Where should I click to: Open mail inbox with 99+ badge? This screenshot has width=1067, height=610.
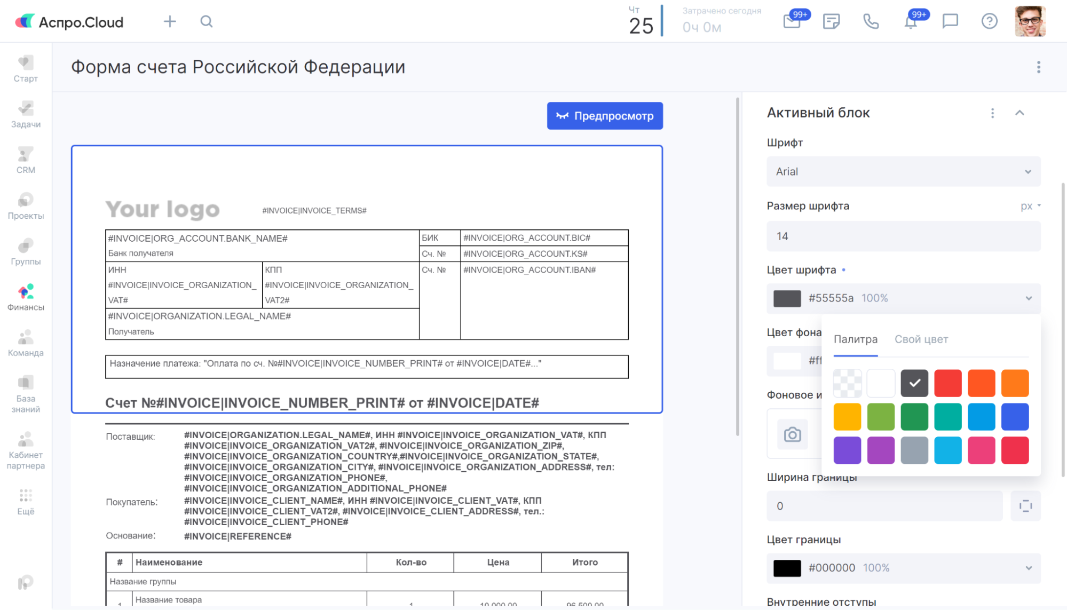point(792,21)
